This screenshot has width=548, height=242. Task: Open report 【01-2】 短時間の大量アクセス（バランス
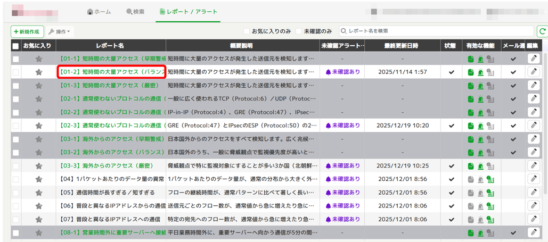coord(111,72)
